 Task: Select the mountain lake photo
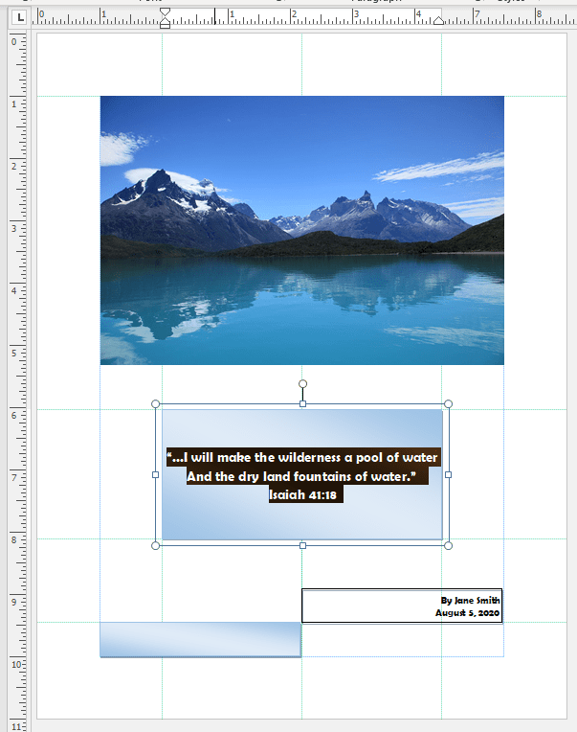tap(301, 230)
